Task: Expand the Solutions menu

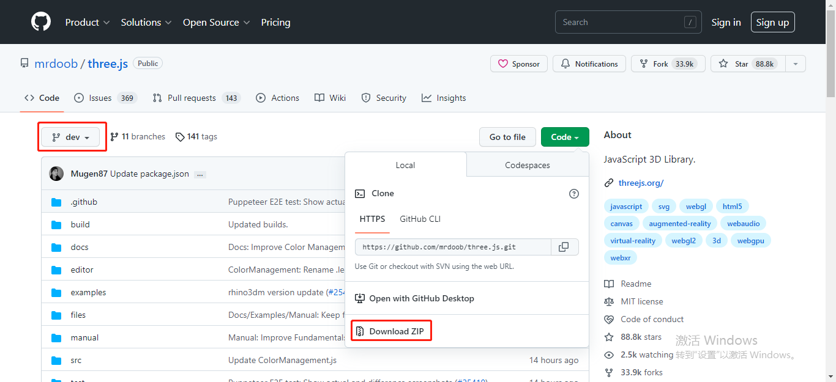Action: tap(146, 22)
